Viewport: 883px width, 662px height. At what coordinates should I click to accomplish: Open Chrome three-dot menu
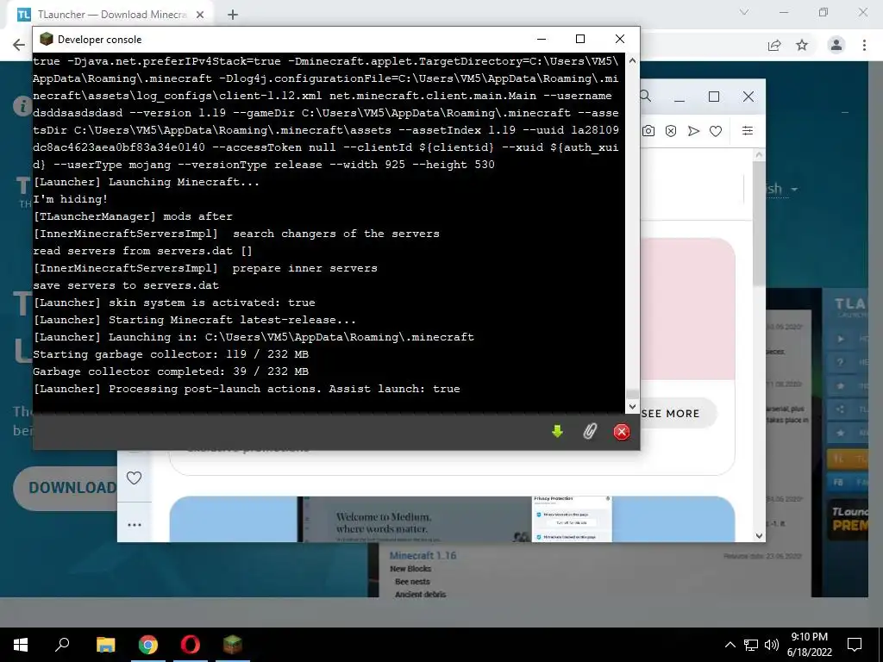click(864, 45)
